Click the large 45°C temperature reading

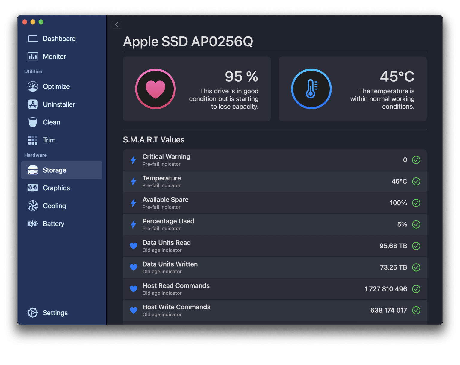pyautogui.click(x=397, y=77)
